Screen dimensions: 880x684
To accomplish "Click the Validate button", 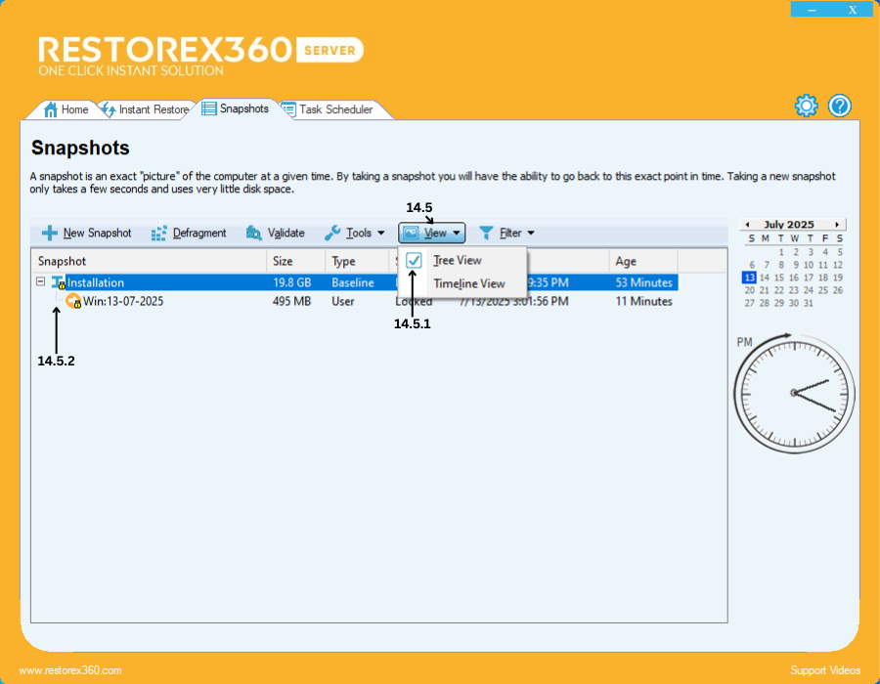I will tap(276, 233).
